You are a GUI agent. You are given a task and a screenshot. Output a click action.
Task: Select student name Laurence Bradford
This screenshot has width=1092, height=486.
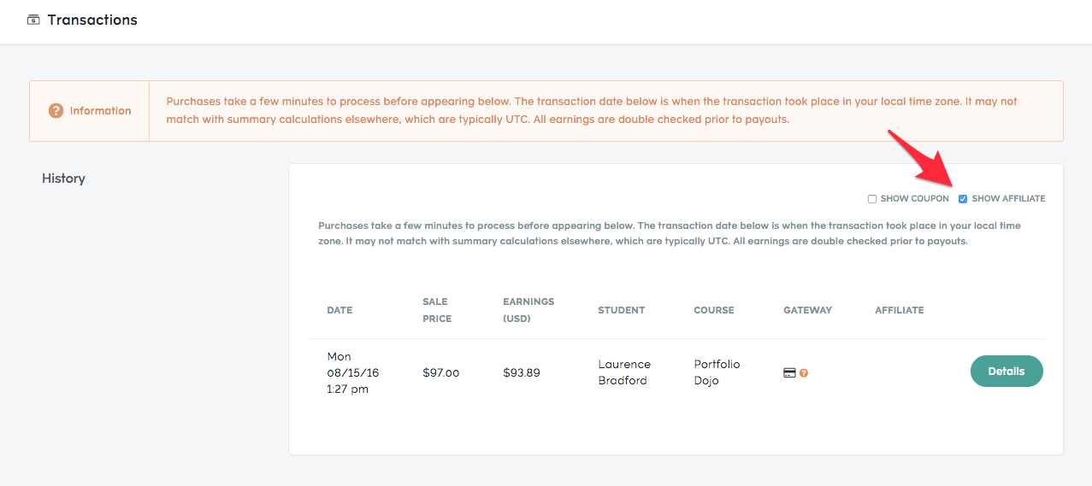pyautogui.click(x=624, y=372)
